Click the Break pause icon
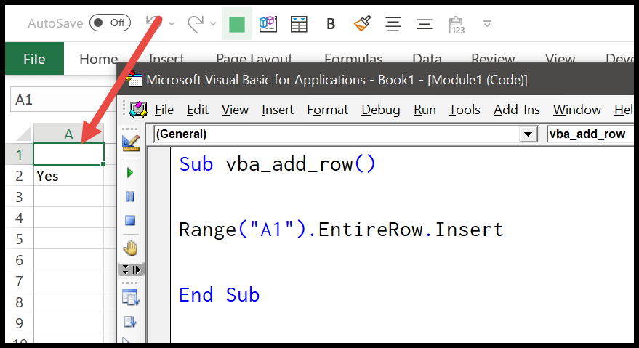Screen dimensions: 639x348 (131, 196)
